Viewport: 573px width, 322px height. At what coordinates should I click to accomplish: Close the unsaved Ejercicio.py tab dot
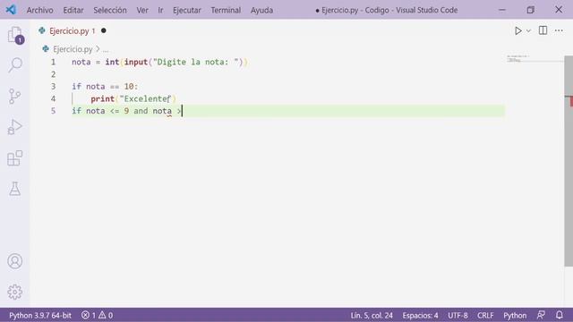coord(104,30)
